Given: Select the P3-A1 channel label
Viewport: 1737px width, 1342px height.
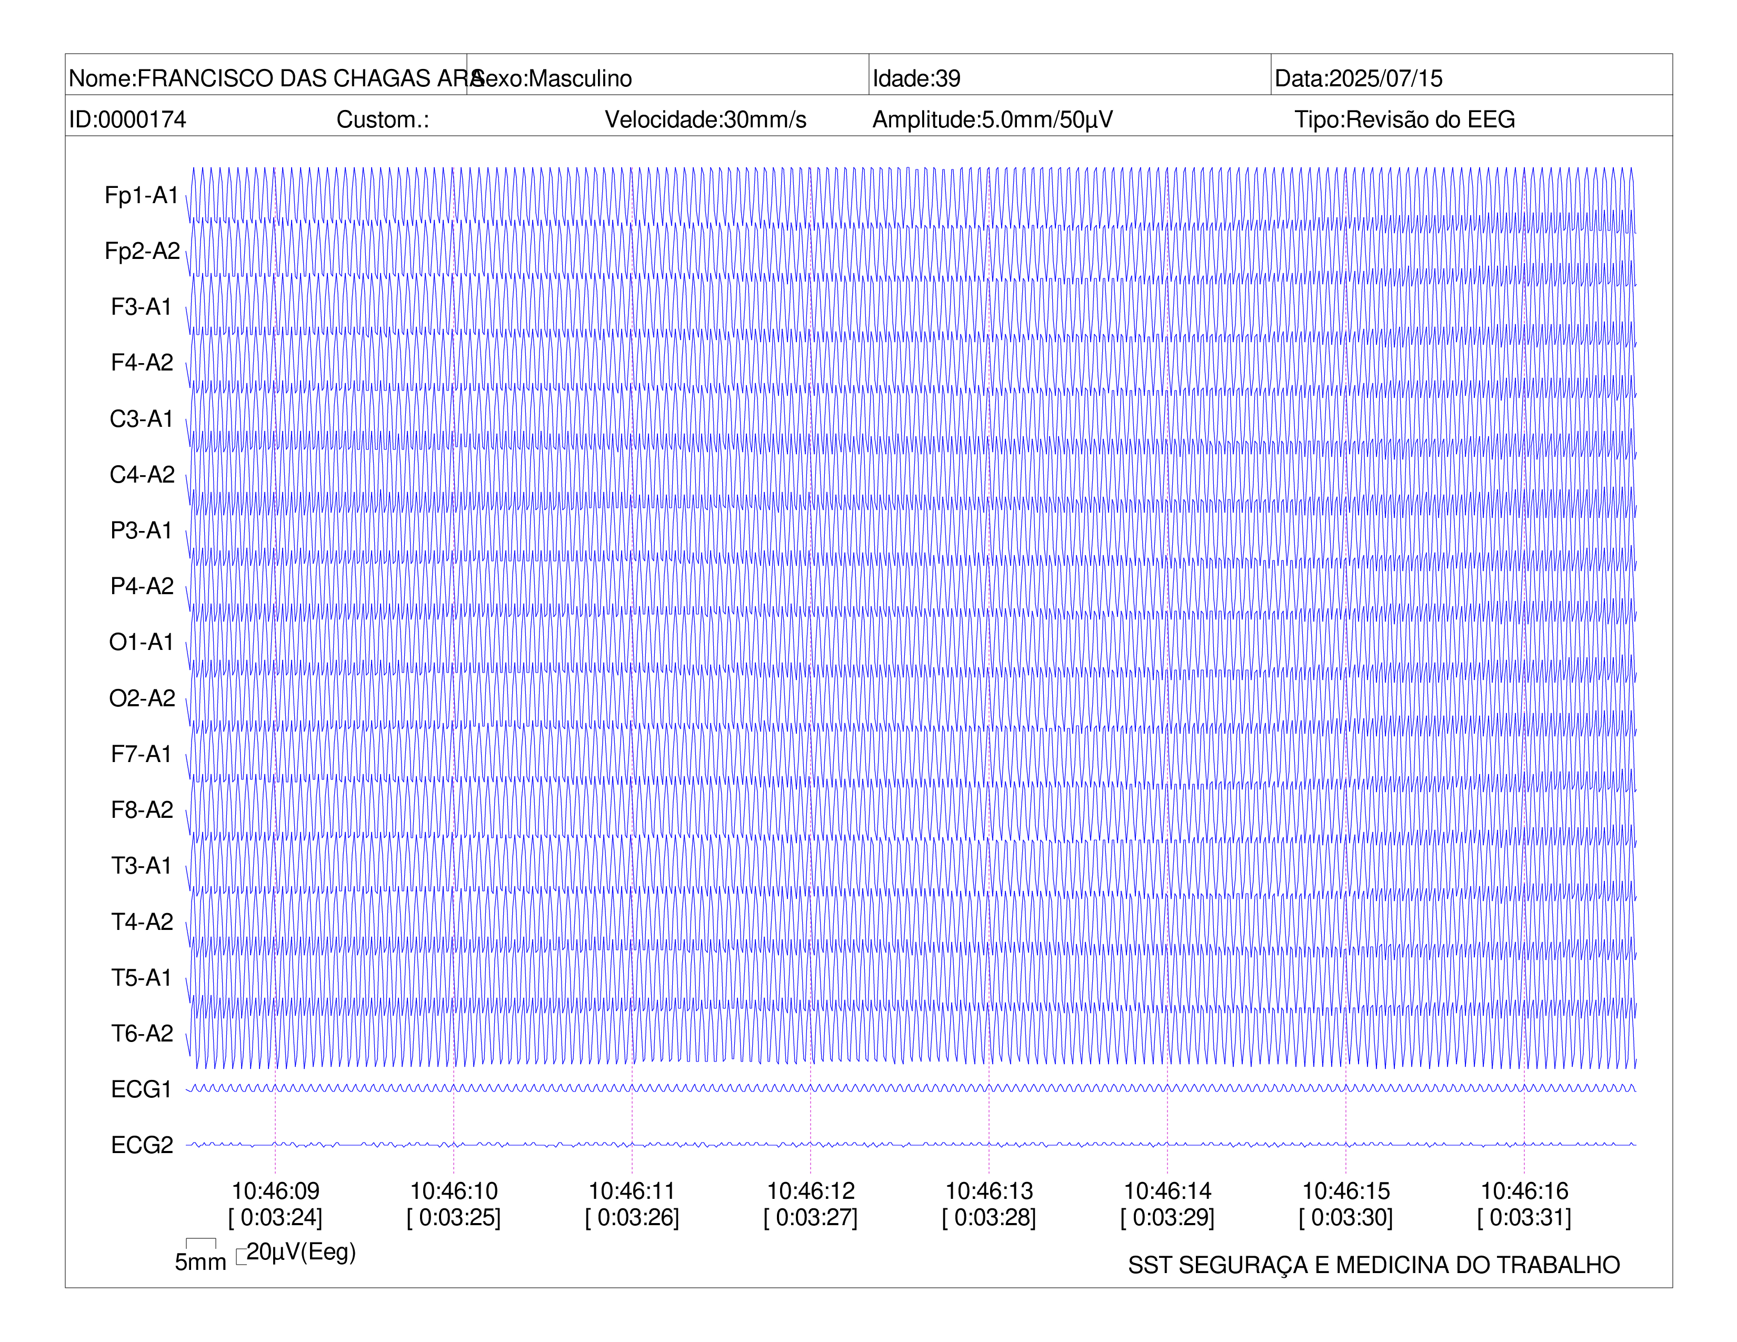Looking at the screenshot, I should [142, 530].
